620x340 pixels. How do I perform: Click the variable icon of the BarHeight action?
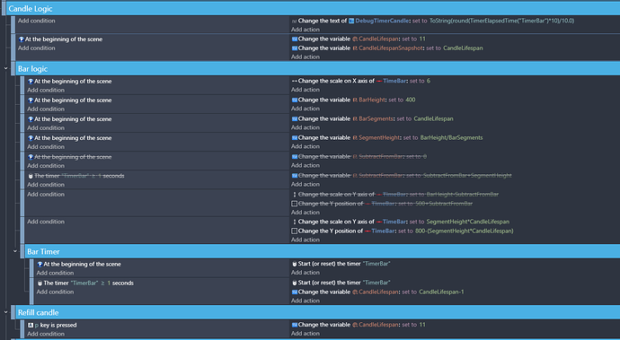pyautogui.click(x=295, y=100)
